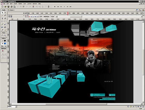Open the Control menu
The width and height of the screenshot is (145, 110).
29,4
